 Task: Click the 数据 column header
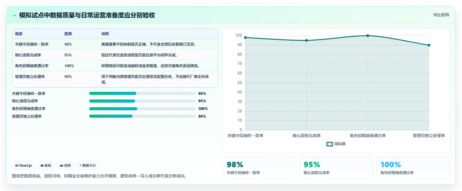click(x=68, y=34)
